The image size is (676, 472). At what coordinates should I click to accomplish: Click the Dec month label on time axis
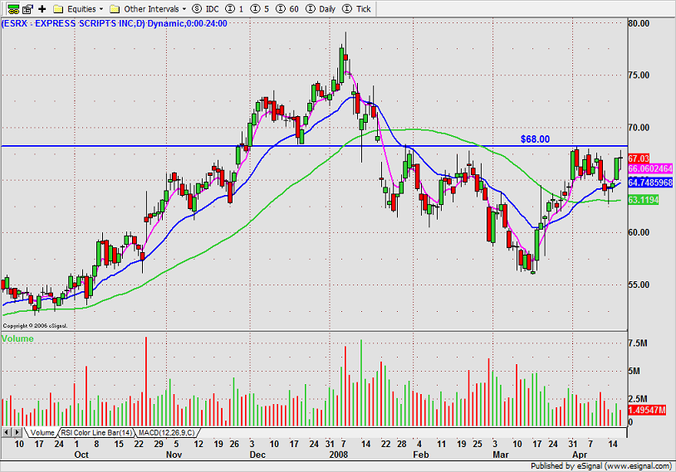point(257,455)
